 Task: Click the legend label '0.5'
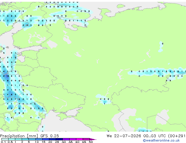[x=10, y=142]
